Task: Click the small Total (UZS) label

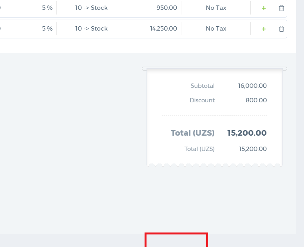Action: [x=199, y=149]
